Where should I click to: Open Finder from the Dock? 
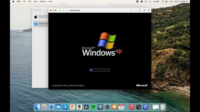[x=37, y=107]
